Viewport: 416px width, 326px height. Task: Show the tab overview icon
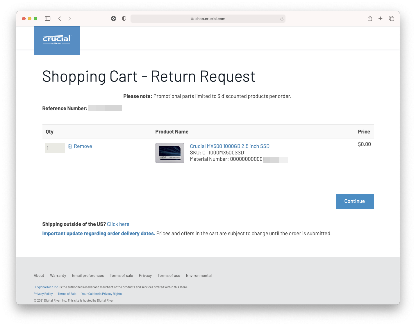(392, 19)
